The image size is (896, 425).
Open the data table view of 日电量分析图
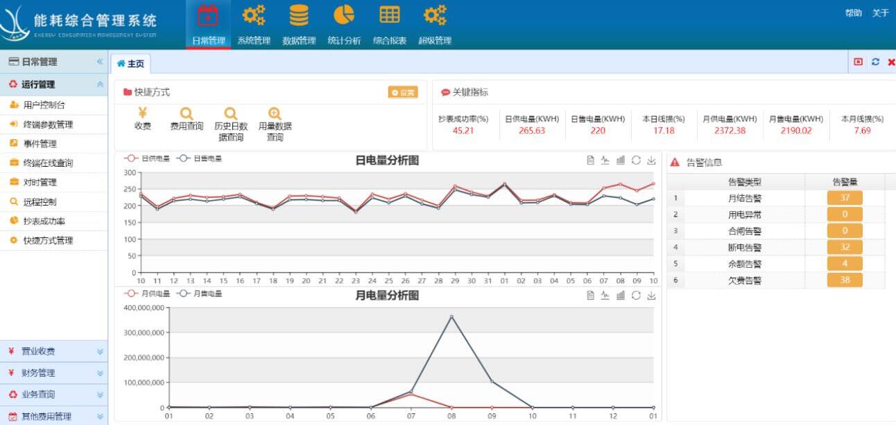[x=591, y=160]
